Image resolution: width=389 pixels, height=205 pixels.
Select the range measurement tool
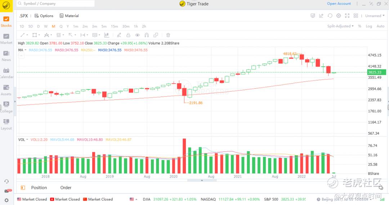[83, 35]
